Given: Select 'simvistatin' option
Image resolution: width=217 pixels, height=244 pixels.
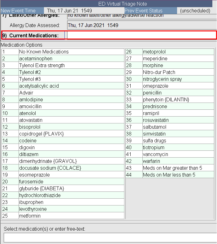Looking at the screenshot, I should coord(170,134).
